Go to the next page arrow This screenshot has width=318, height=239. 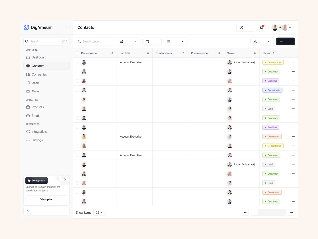tap(292, 212)
